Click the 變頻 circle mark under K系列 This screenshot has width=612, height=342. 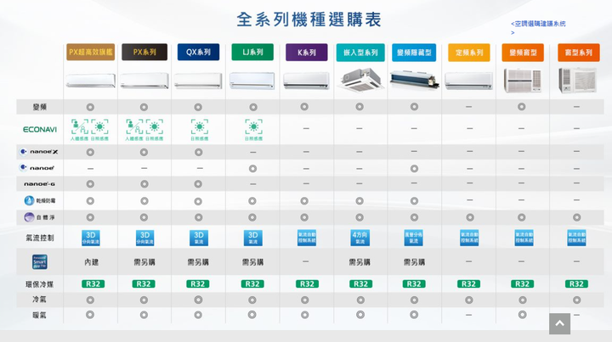(304, 107)
